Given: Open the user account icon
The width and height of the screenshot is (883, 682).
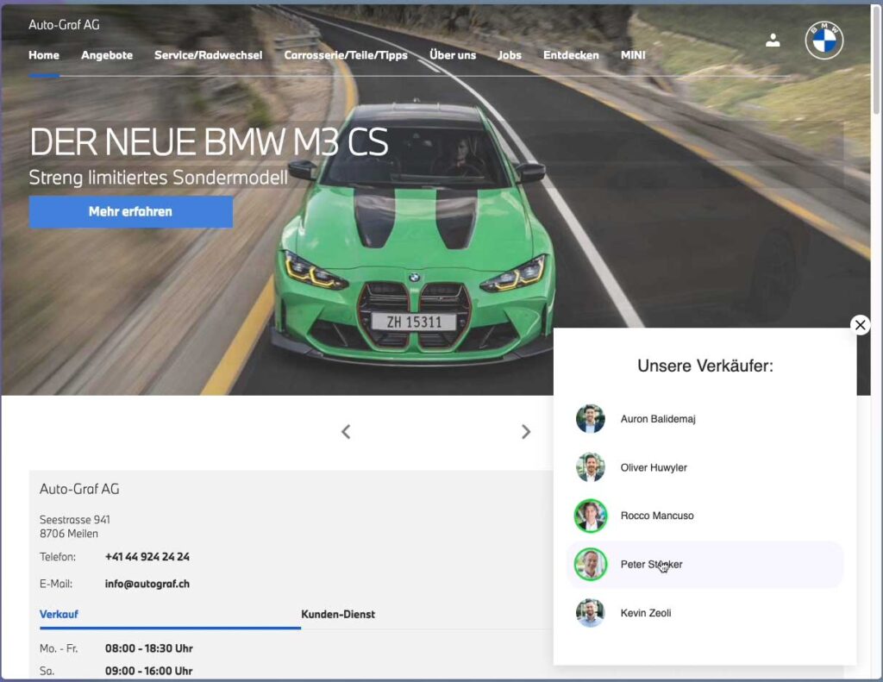Looking at the screenshot, I should click(x=773, y=40).
